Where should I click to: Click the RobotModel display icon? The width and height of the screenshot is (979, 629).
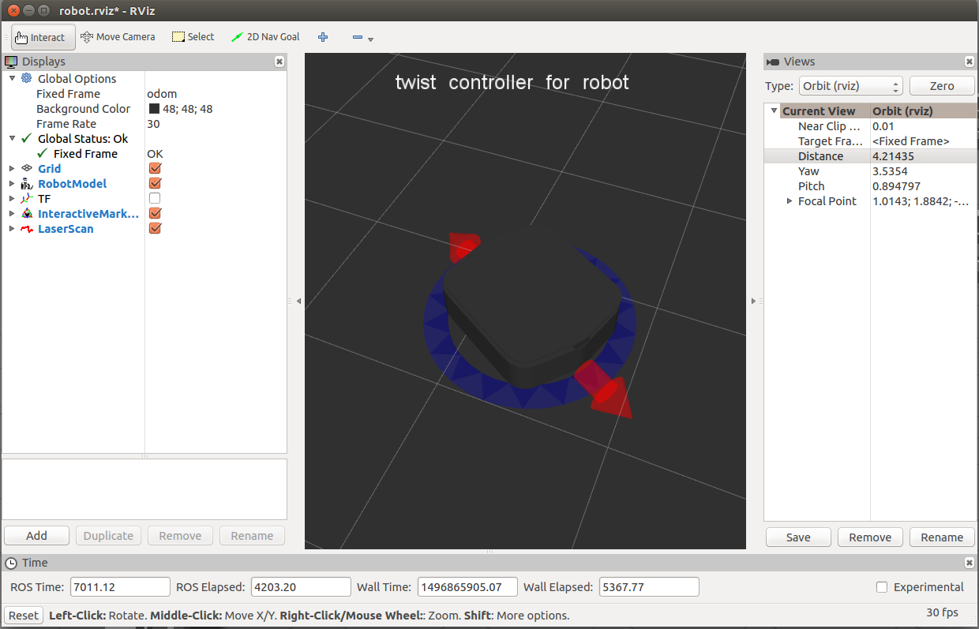tap(27, 184)
